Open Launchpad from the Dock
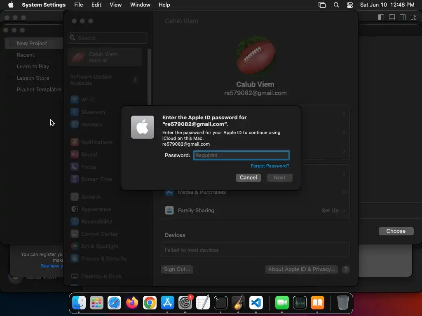The height and width of the screenshot is (316, 422). 96,303
